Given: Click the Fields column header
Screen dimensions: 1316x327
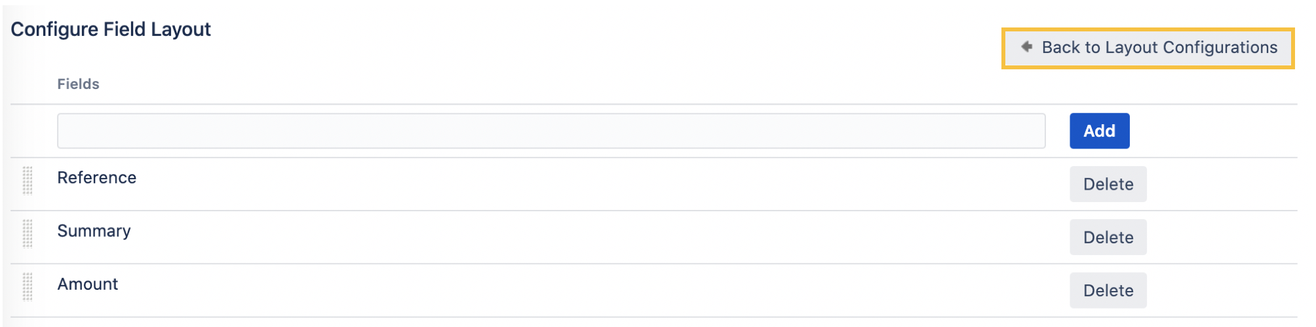Looking at the screenshot, I should (78, 84).
